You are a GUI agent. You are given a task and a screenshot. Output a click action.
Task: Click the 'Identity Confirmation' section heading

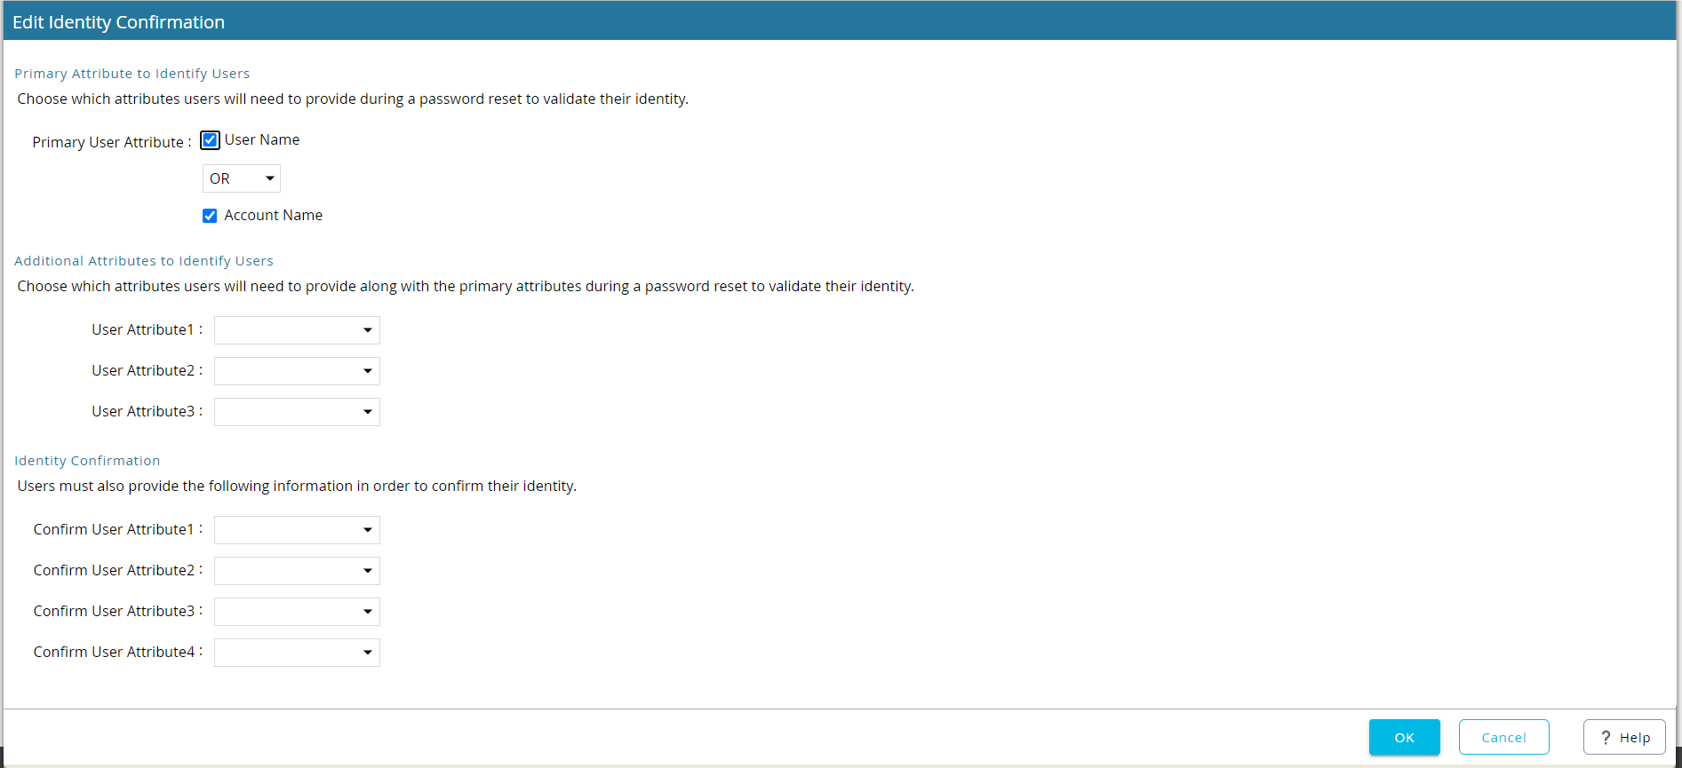[87, 461]
